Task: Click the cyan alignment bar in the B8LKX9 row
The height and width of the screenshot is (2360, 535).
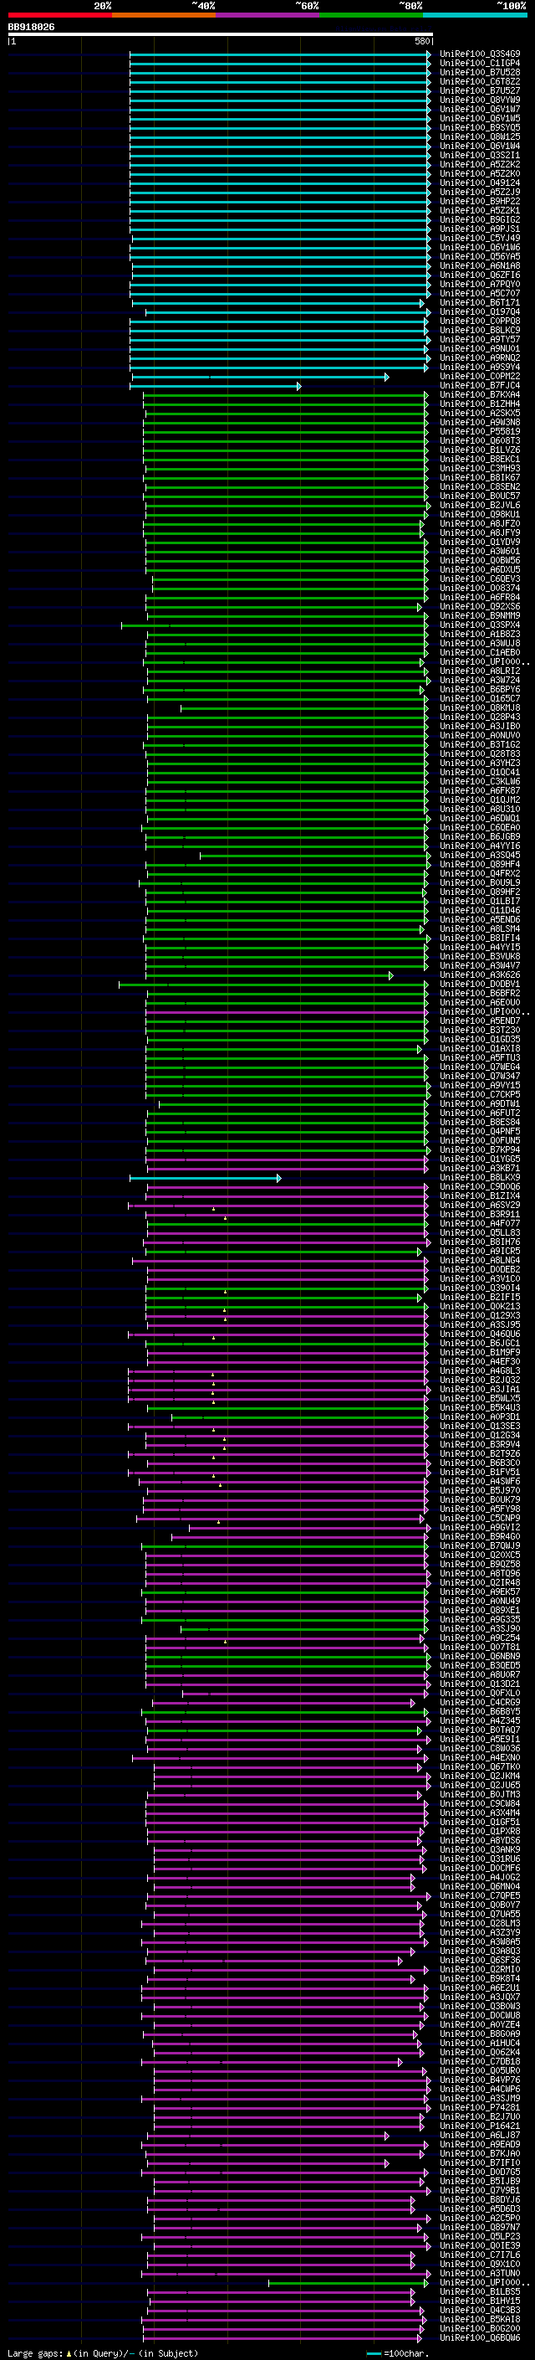Action: (205, 1178)
